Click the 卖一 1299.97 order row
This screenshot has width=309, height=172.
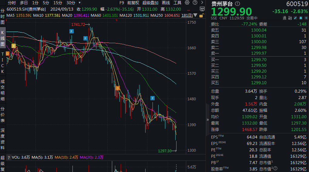pos(259,53)
